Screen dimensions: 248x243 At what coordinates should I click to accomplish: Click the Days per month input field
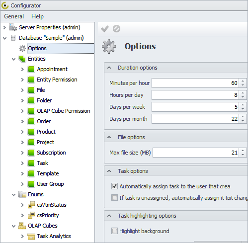tap(195, 119)
